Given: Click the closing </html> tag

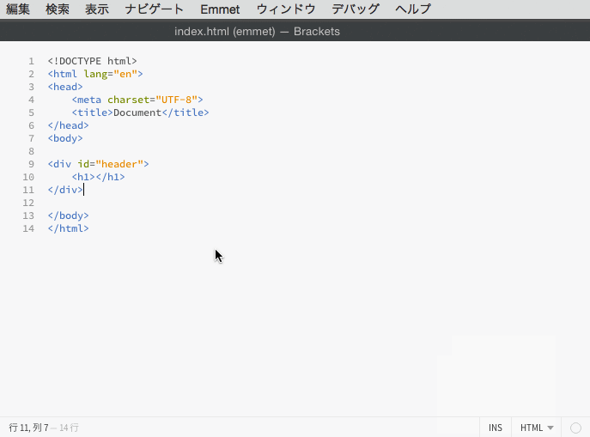Looking at the screenshot, I should (68, 228).
